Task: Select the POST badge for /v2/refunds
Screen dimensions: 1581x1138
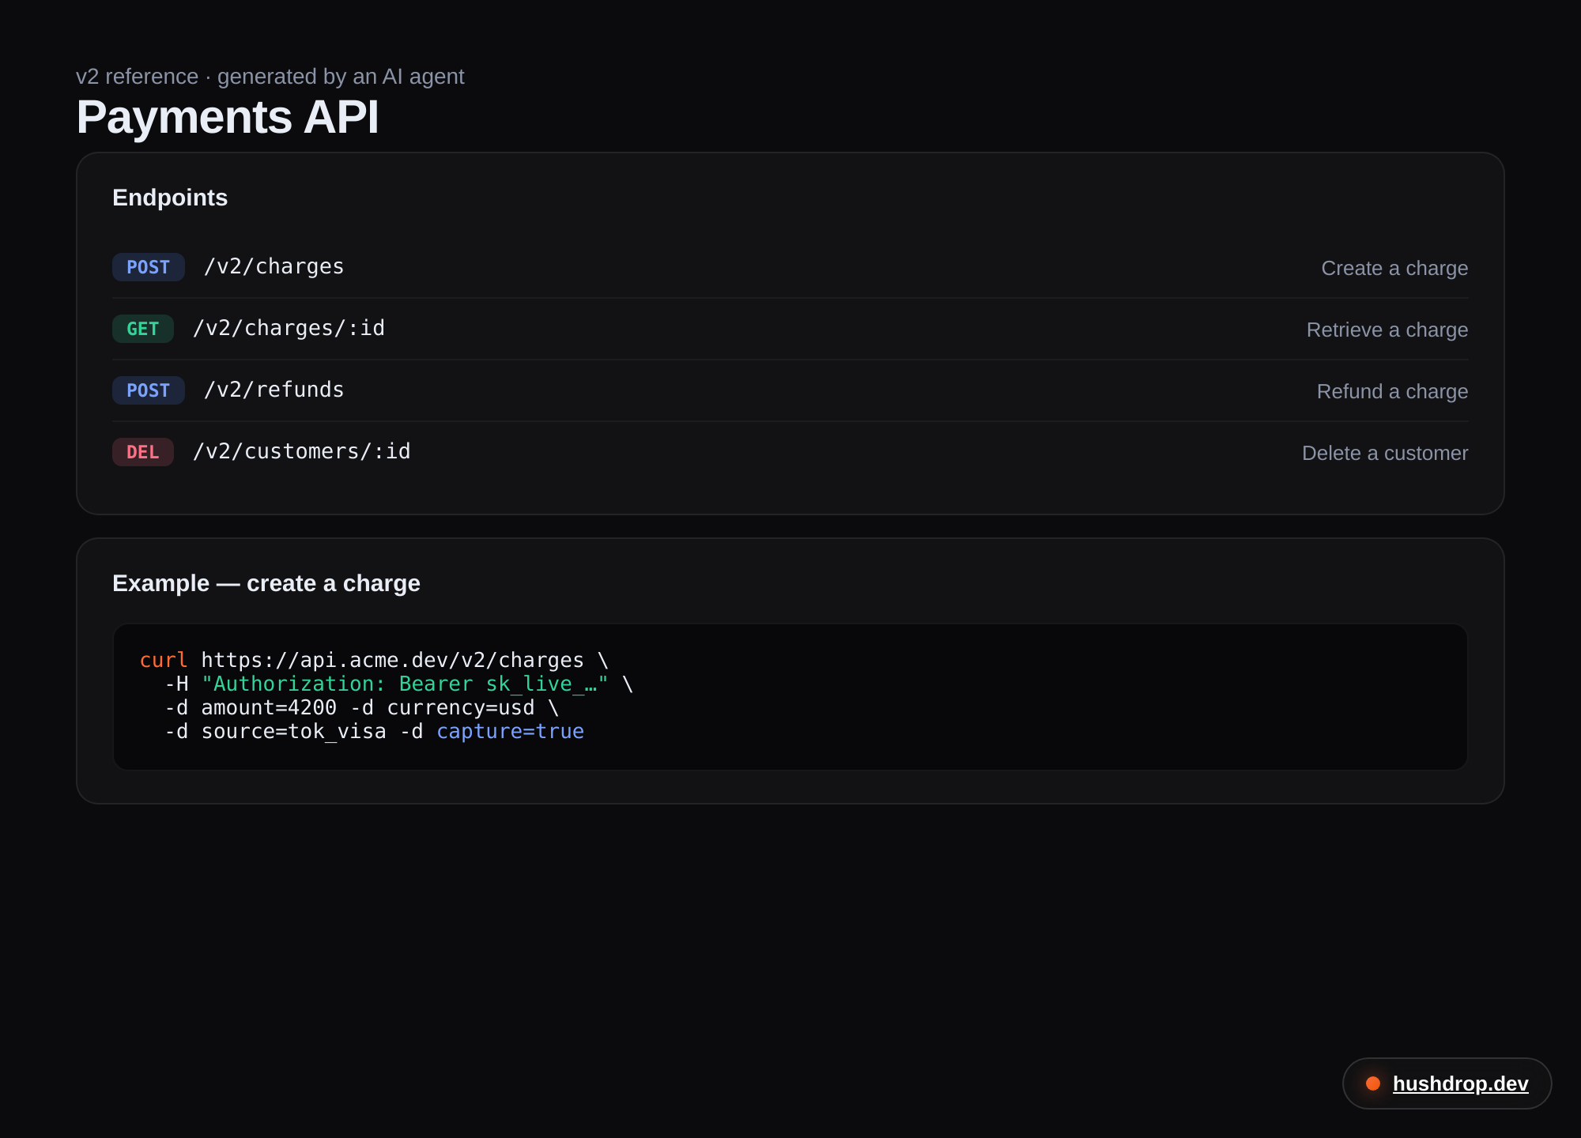Action: point(149,390)
